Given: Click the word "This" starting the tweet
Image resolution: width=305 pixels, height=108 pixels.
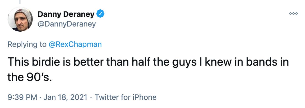Looking at the screenshot, I should [x=17, y=62].
